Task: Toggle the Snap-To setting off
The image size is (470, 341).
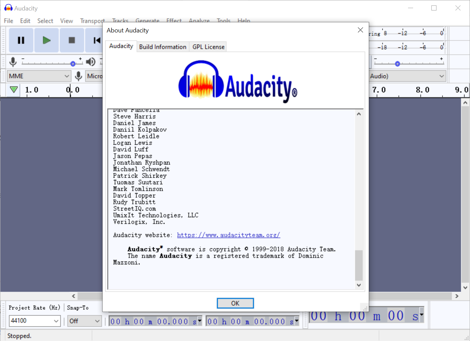Action: click(84, 321)
